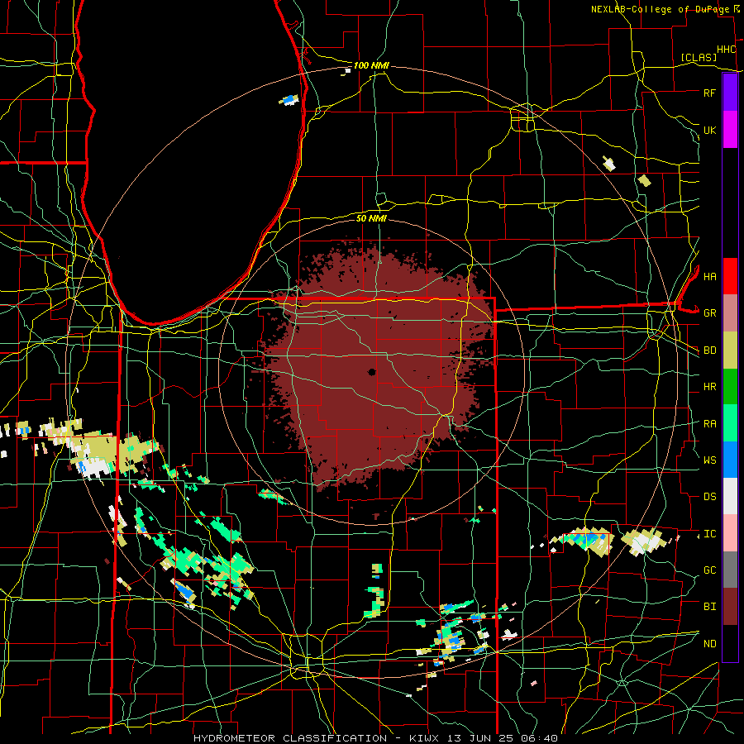Click the blue WS legend color swatch

point(730,460)
